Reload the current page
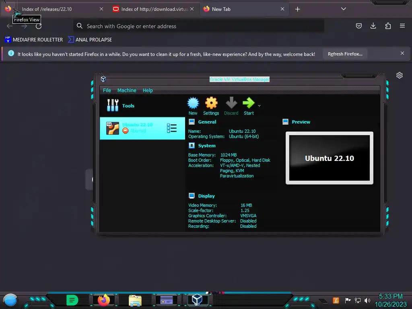Viewport: 412px width, 309px height. (x=39, y=26)
